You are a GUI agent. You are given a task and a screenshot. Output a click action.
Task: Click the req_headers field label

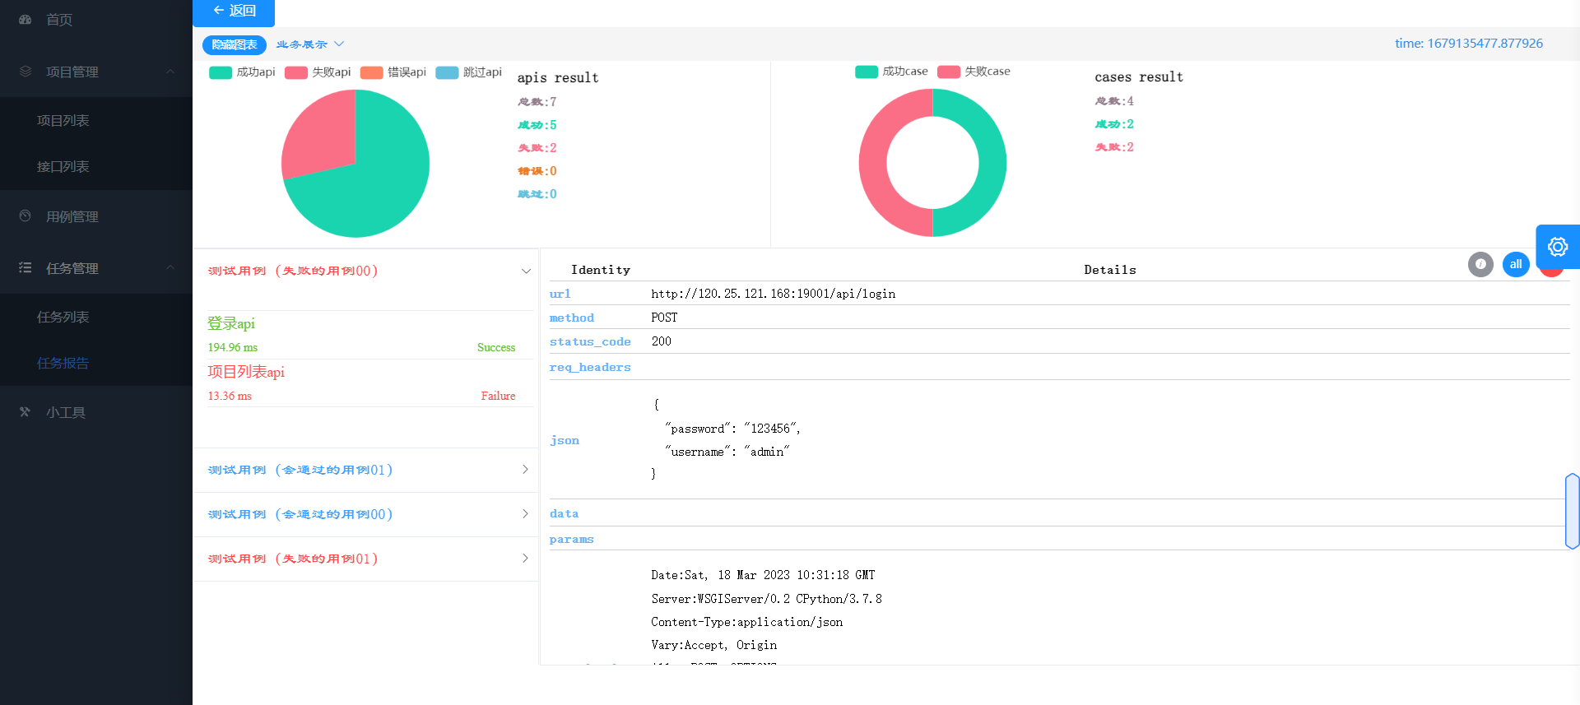pos(590,368)
